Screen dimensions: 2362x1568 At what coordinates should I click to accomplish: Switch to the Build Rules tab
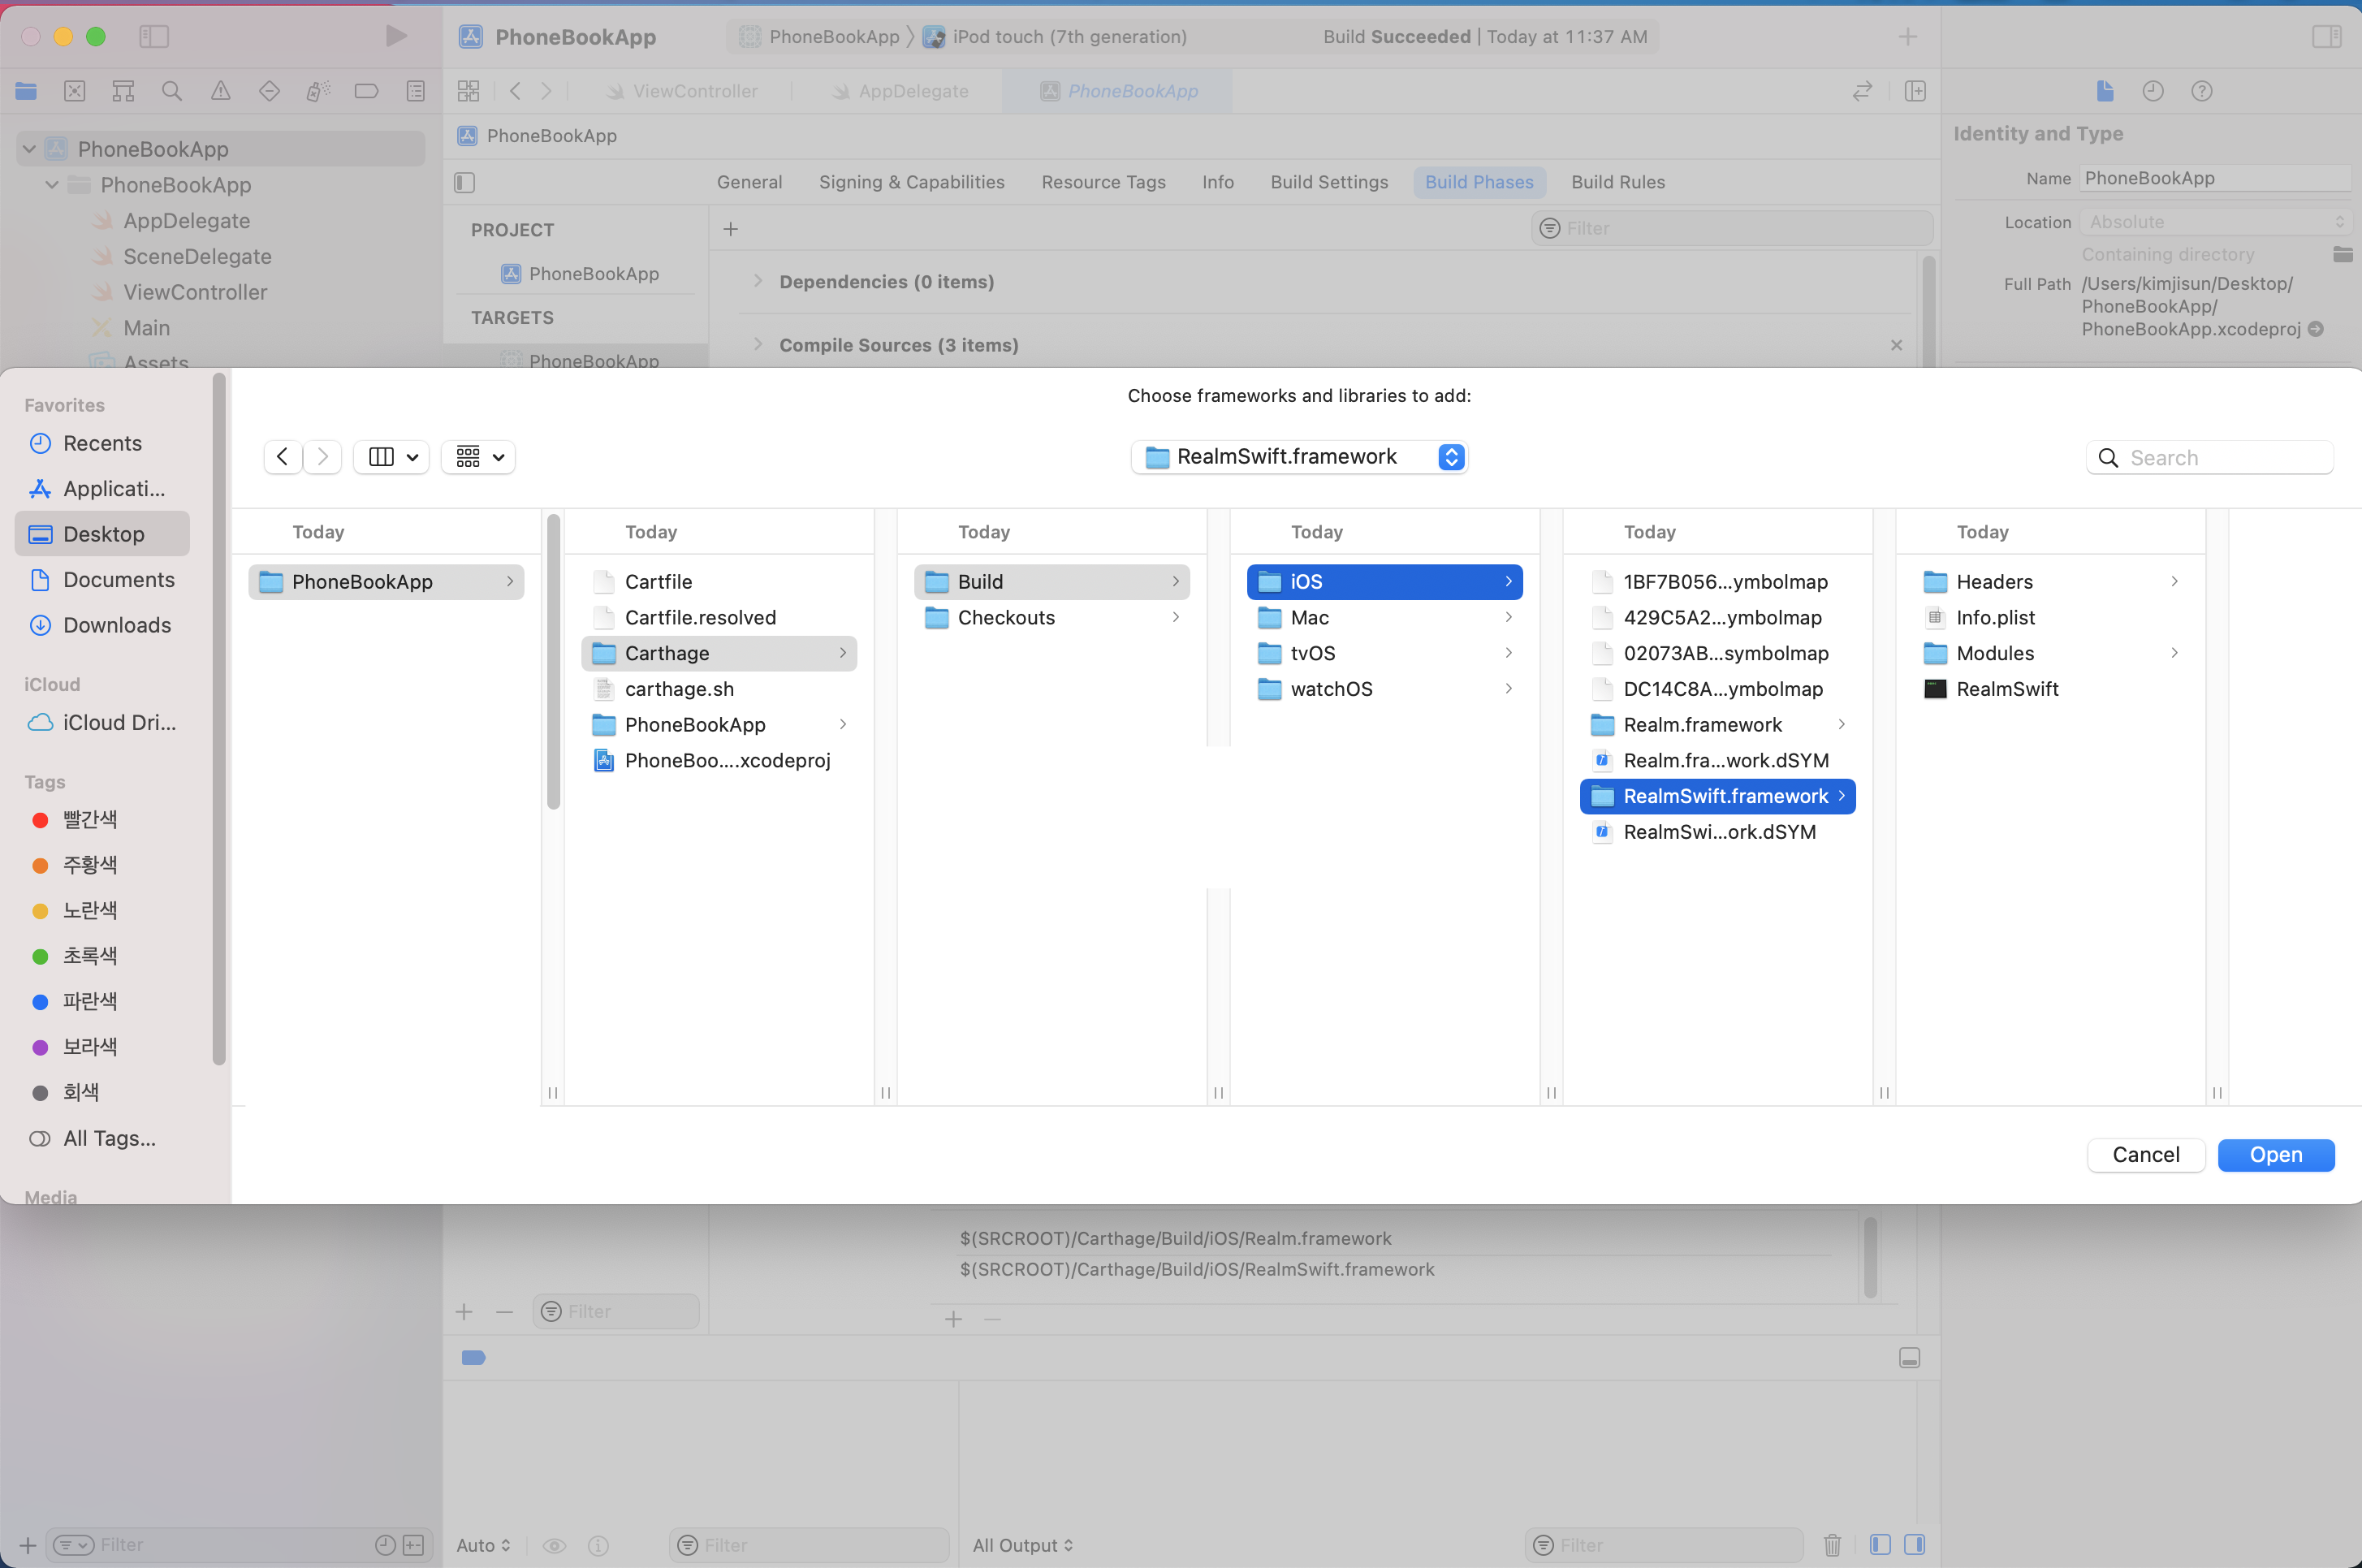click(1617, 182)
